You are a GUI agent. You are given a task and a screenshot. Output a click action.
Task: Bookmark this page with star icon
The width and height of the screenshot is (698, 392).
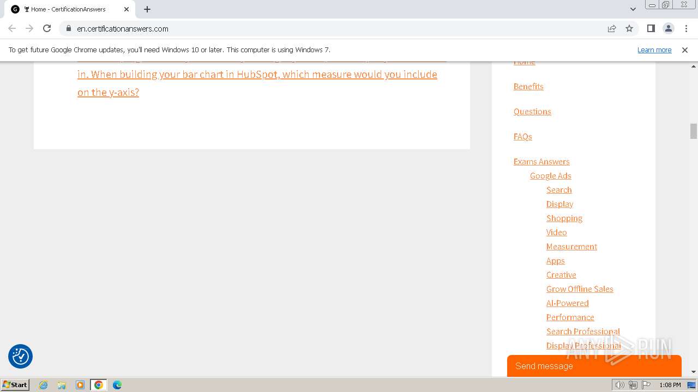pos(629,28)
